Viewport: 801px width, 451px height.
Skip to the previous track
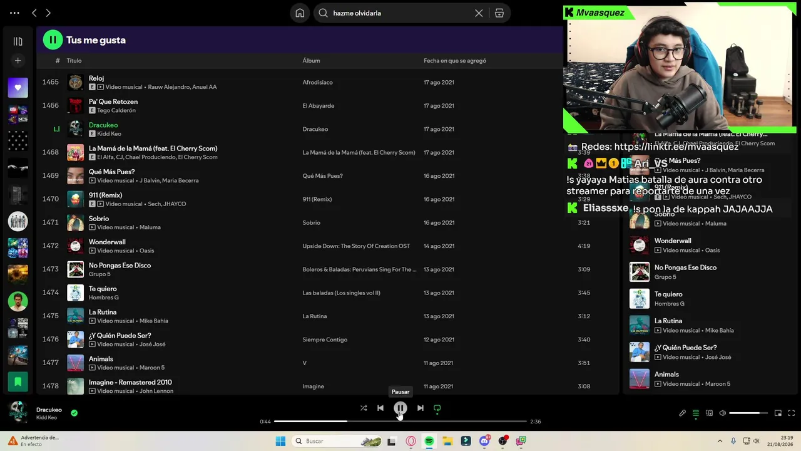click(380, 408)
